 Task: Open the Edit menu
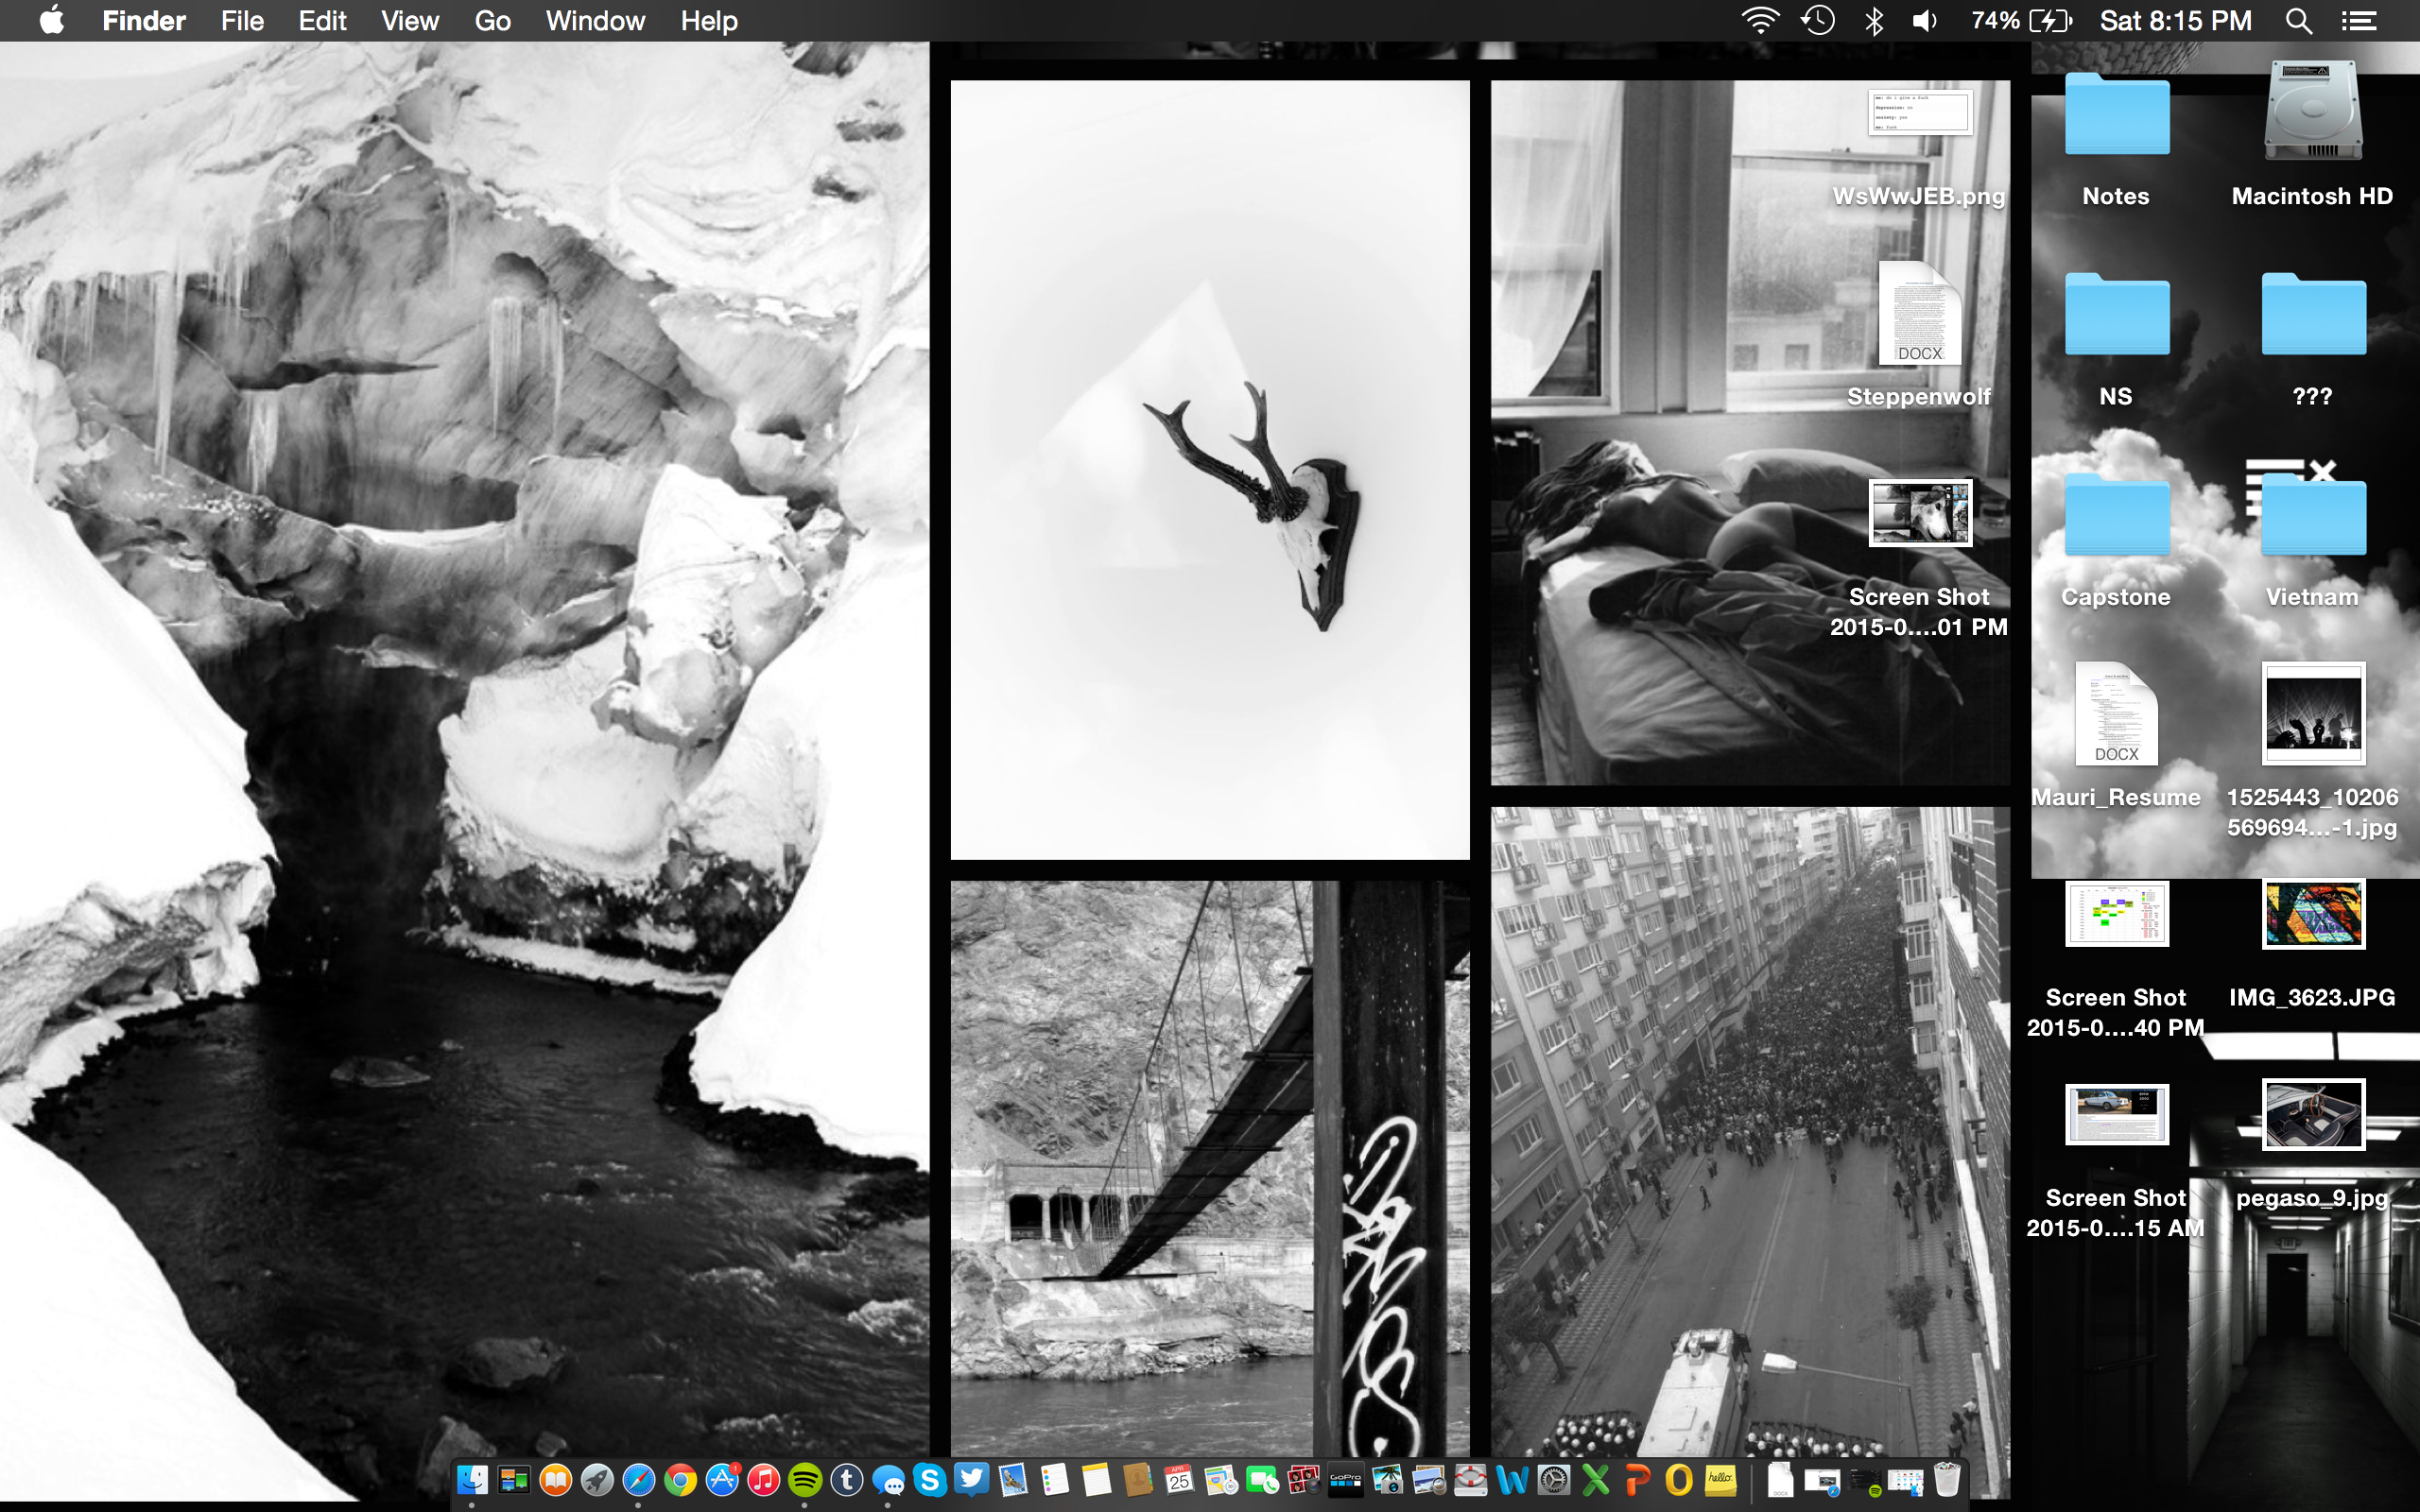(322, 20)
